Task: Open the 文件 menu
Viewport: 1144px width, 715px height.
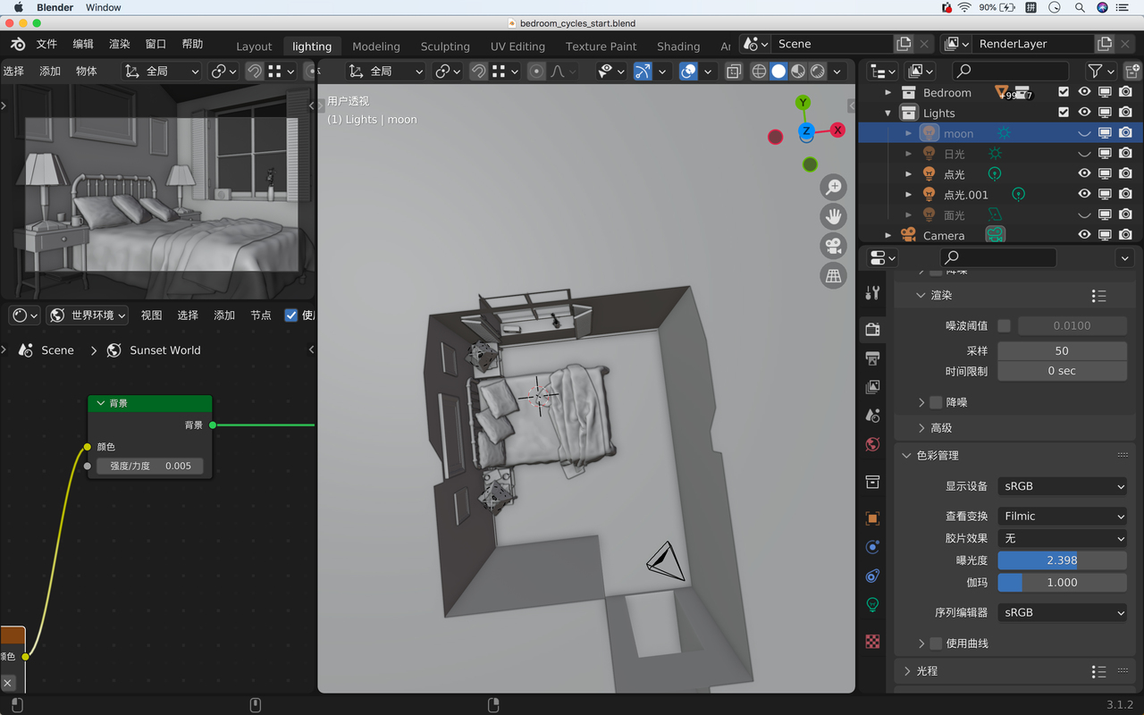Action: (x=46, y=44)
